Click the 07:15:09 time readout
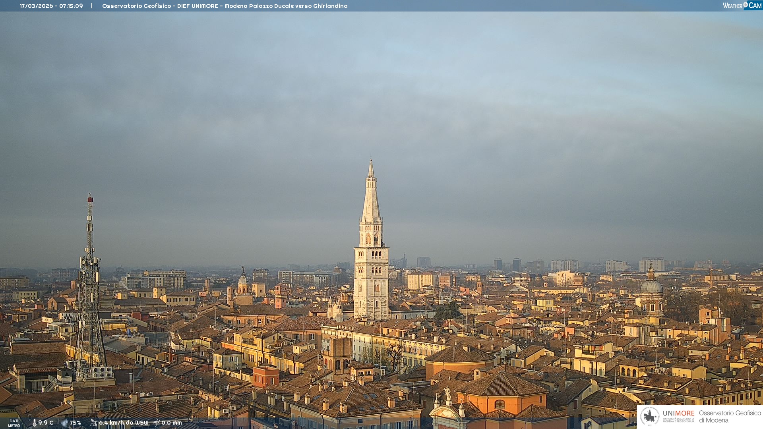 coord(71,6)
